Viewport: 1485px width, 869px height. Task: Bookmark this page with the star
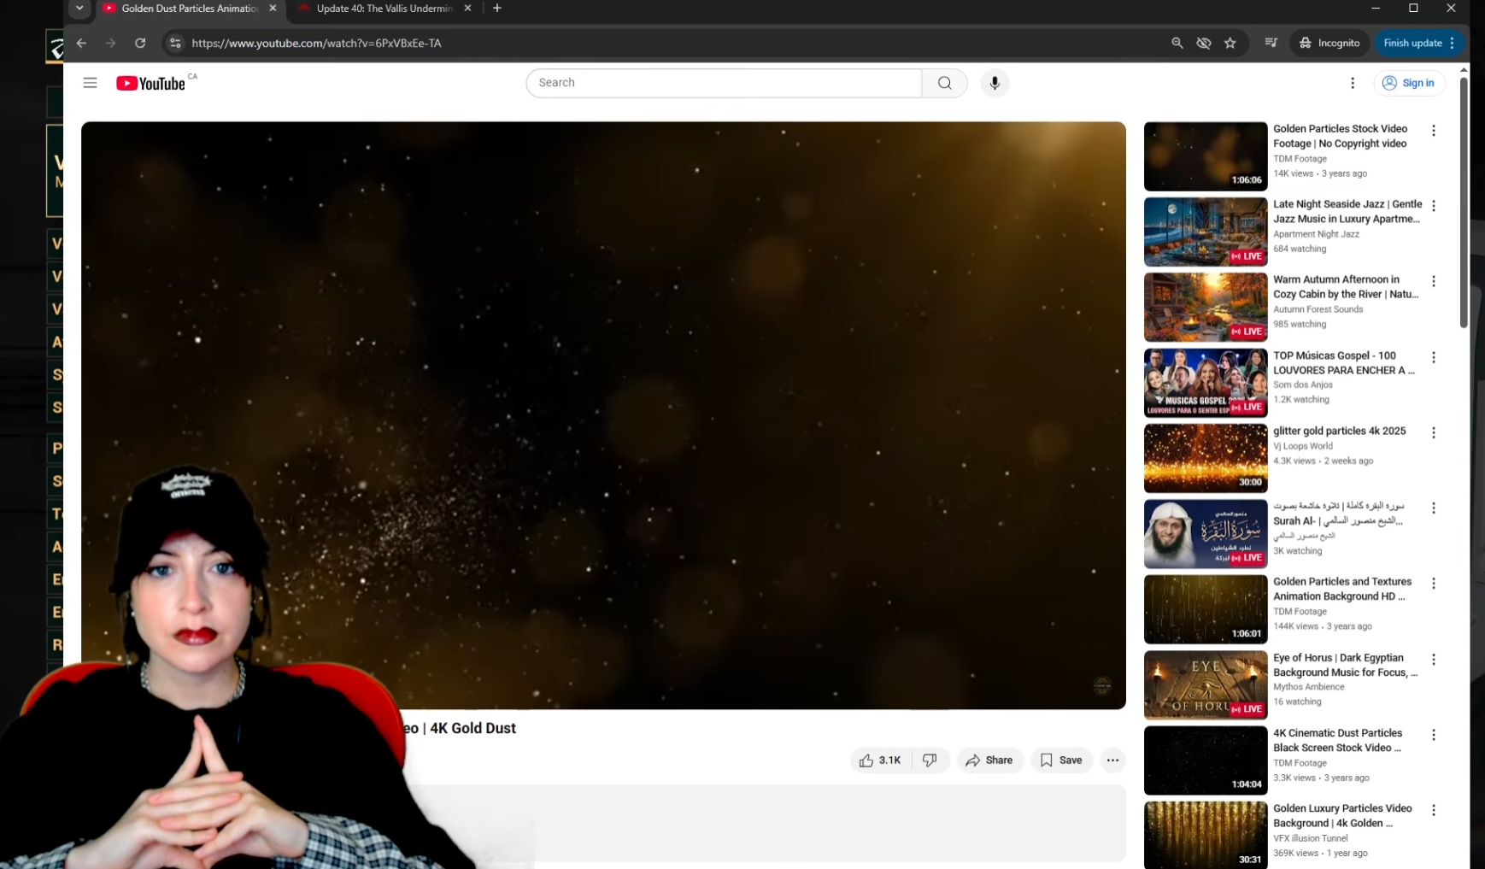pyautogui.click(x=1230, y=43)
